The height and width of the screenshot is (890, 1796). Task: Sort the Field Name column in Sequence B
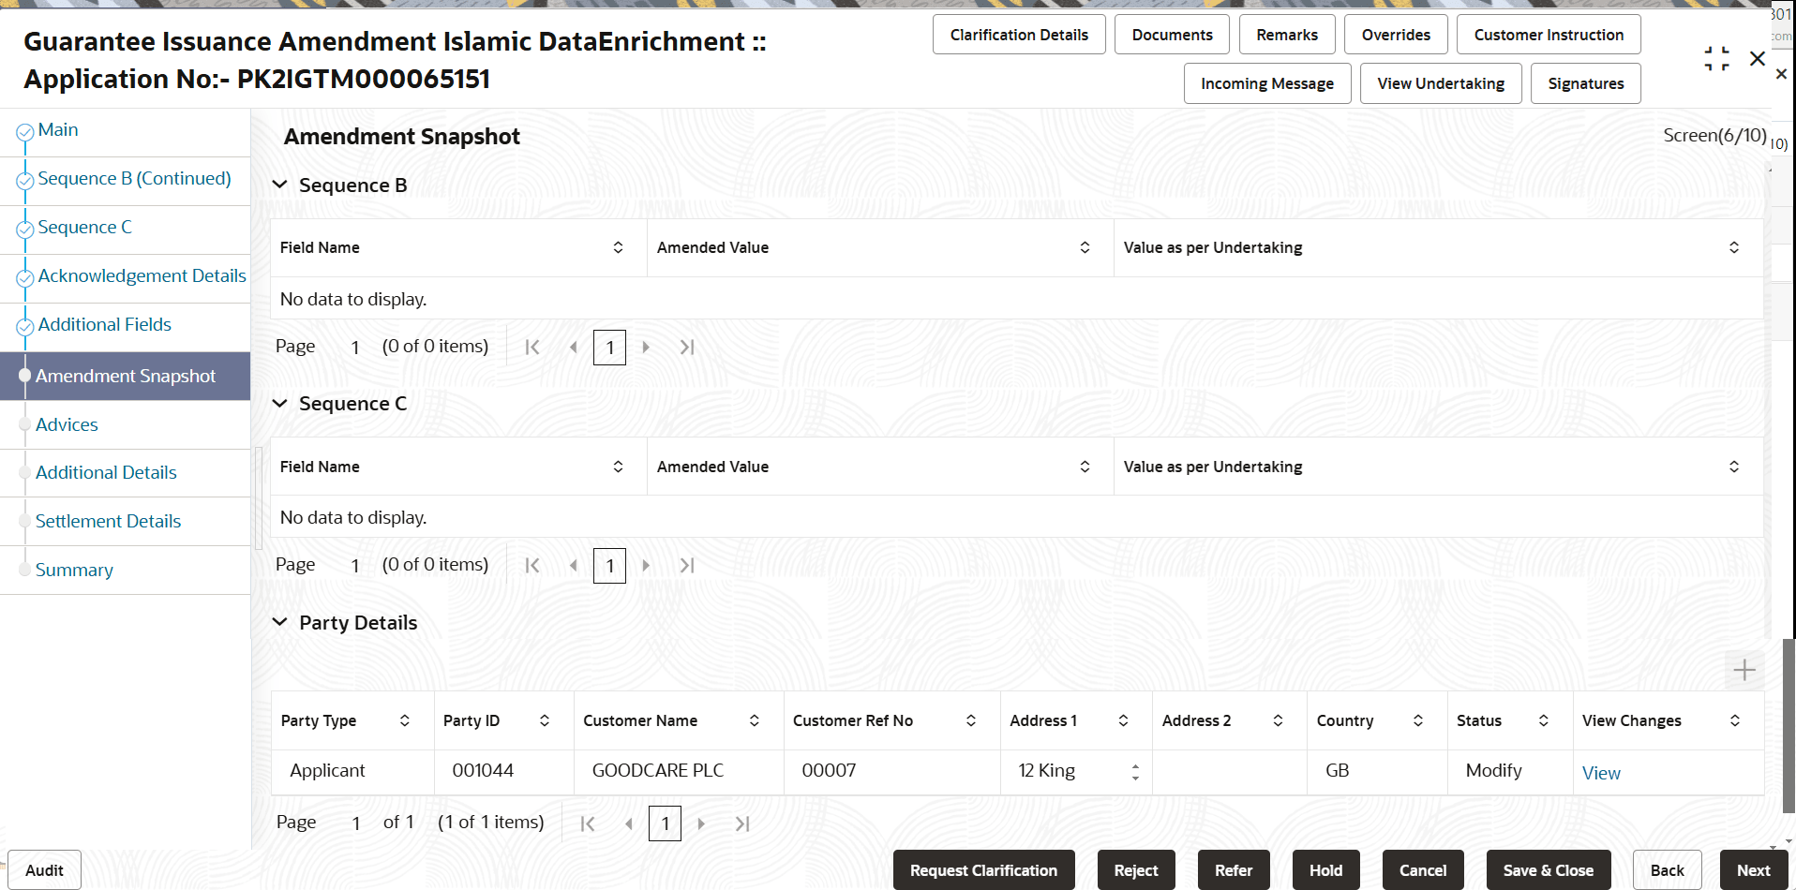click(x=618, y=247)
